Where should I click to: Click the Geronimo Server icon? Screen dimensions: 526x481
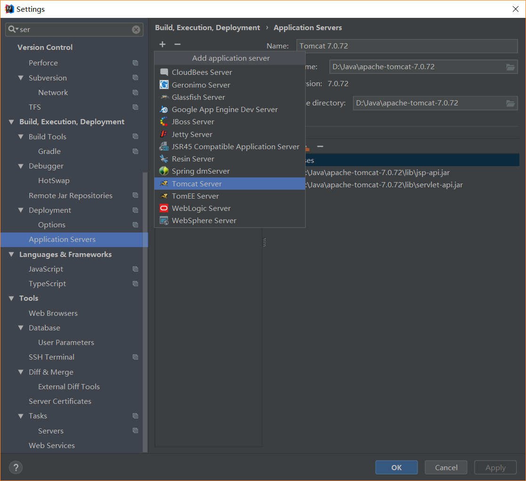pyautogui.click(x=164, y=85)
